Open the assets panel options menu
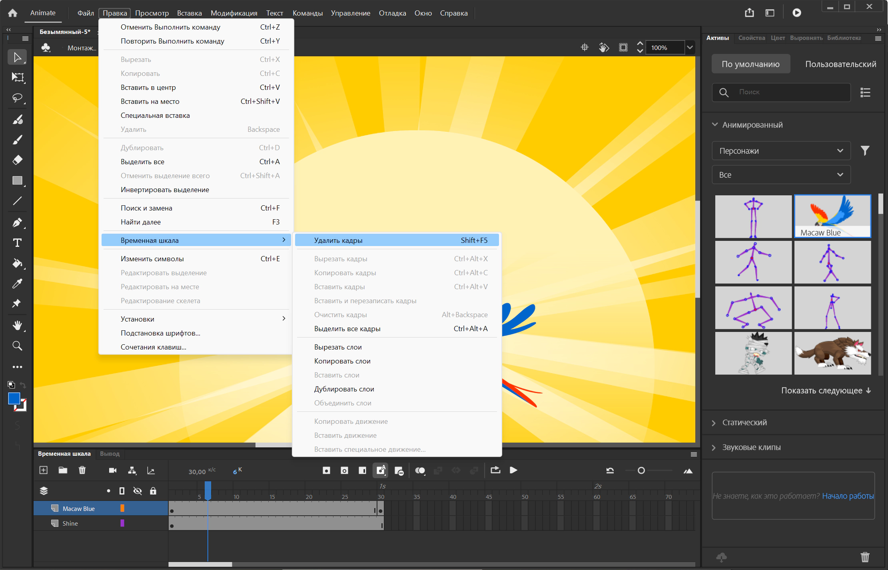 tap(878, 38)
